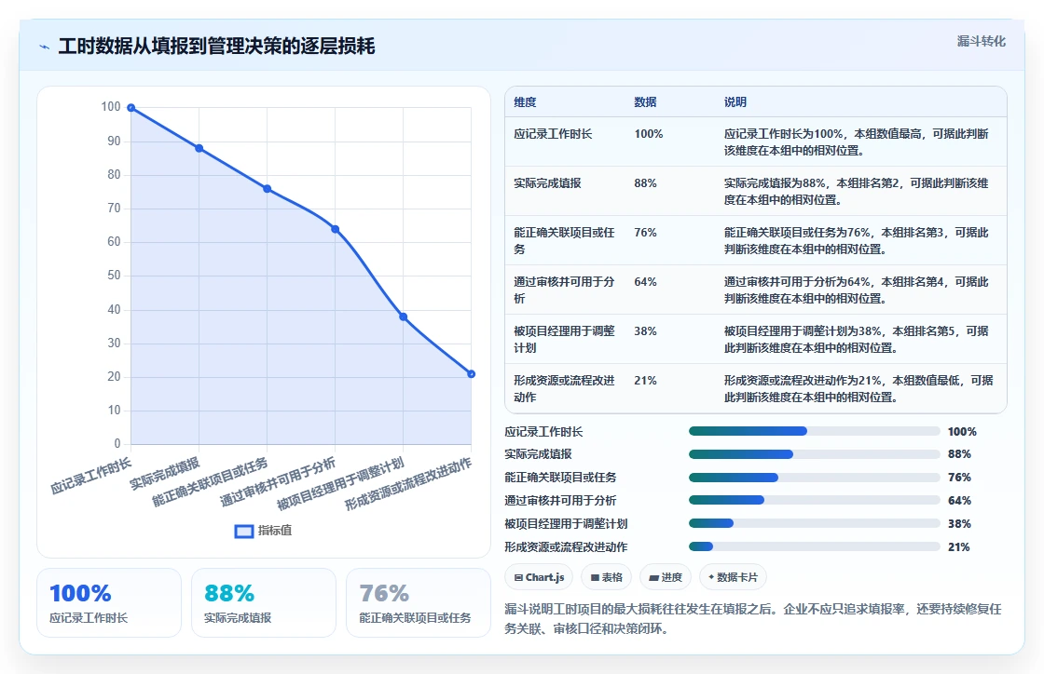Click the chart data point at 100
The height and width of the screenshot is (674, 1044).
(131, 108)
